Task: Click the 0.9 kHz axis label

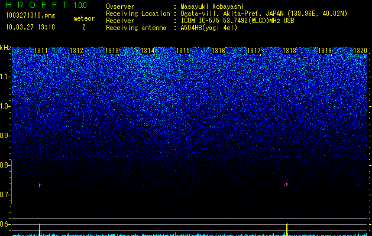Action: 5,136
